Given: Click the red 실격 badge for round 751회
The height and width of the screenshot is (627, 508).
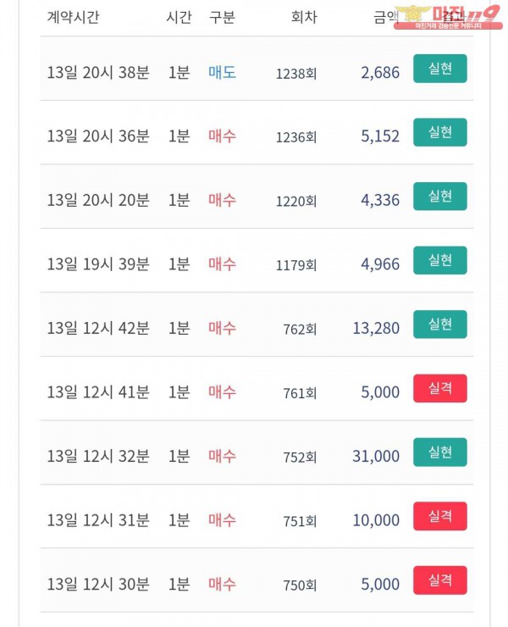Looking at the screenshot, I should (439, 516).
